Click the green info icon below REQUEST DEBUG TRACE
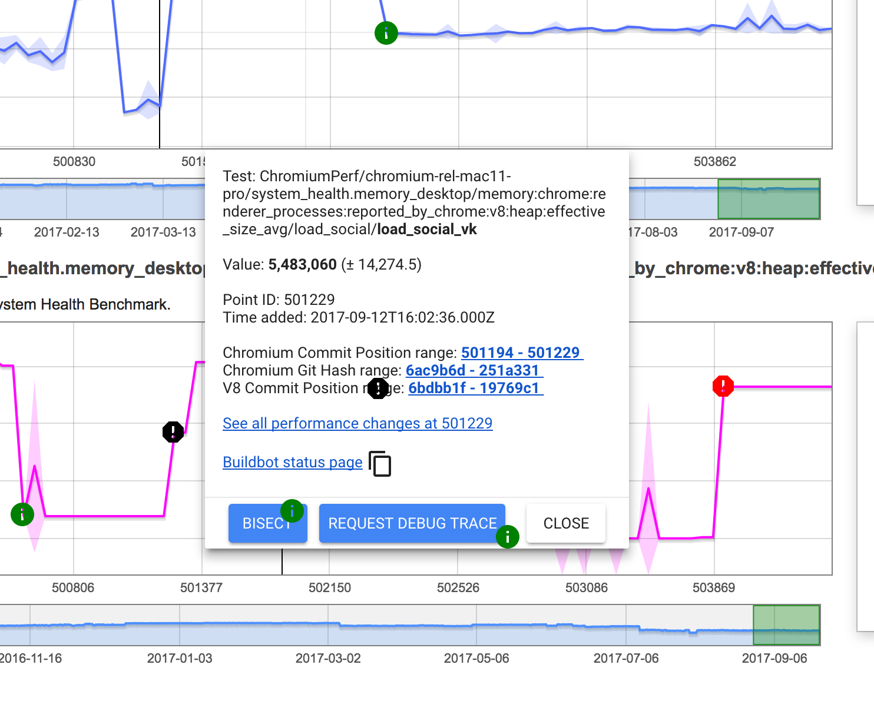The width and height of the screenshot is (874, 711). pos(508,537)
